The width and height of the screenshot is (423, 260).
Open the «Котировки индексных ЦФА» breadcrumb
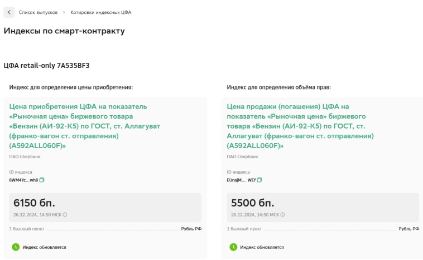(x=101, y=12)
